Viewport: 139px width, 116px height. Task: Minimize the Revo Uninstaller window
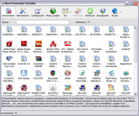point(127,3)
